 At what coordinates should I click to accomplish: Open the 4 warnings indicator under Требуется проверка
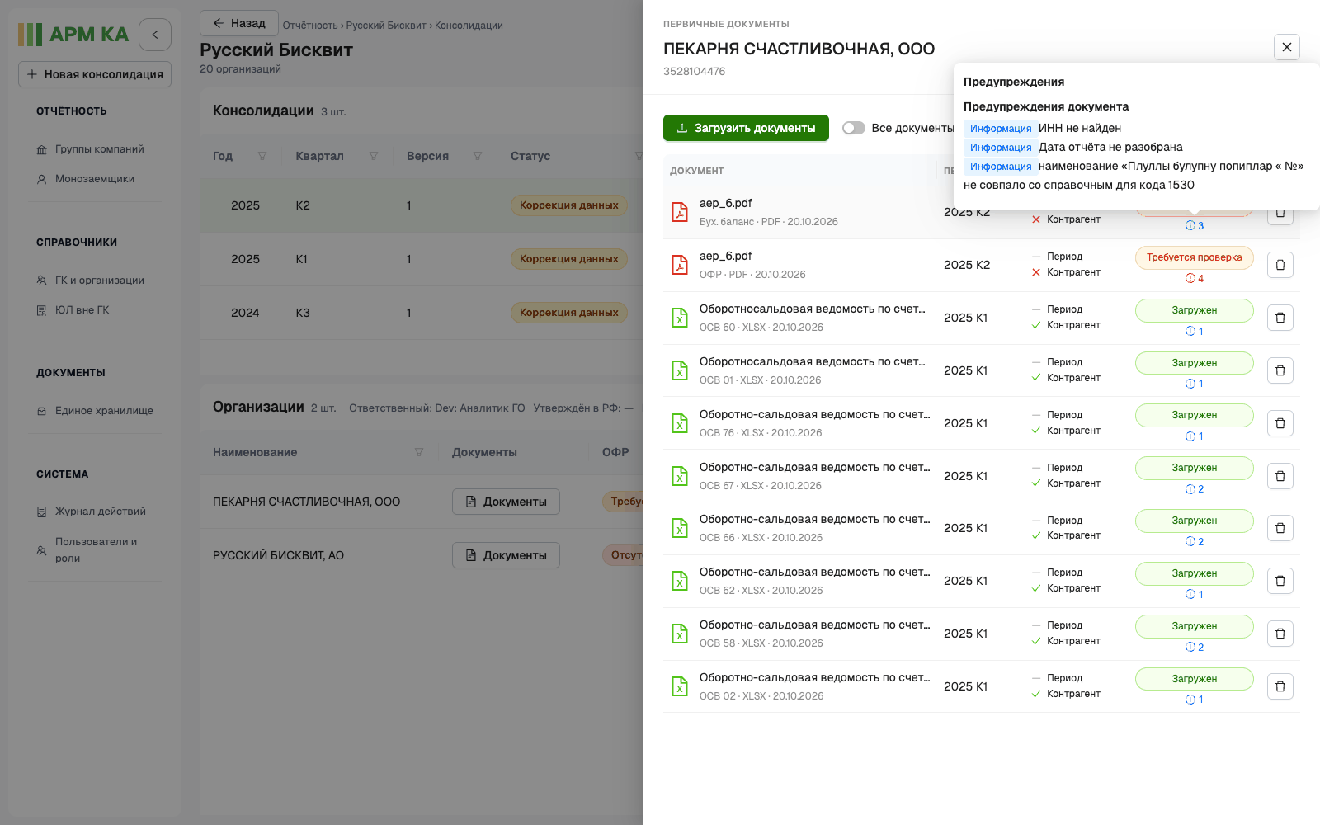[x=1194, y=278]
